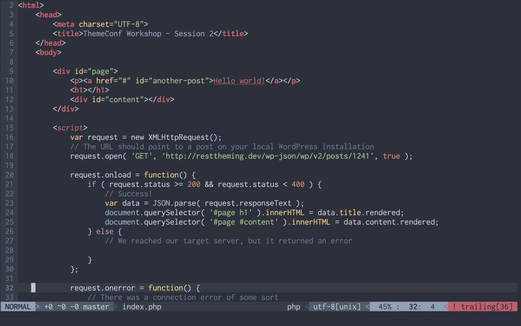Image resolution: width=521 pixels, height=326 pixels.
Task: Click the master git branch segment
Action: pos(96,306)
